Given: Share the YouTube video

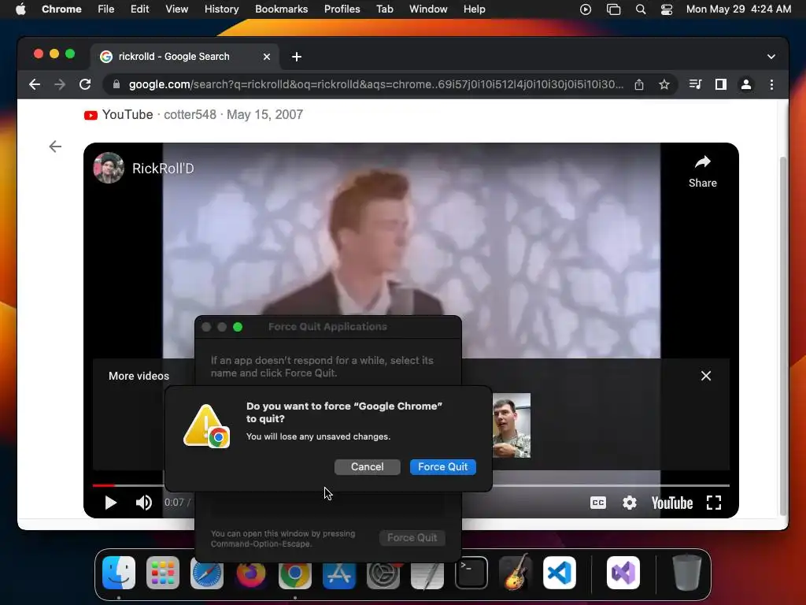Looking at the screenshot, I should [702, 172].
